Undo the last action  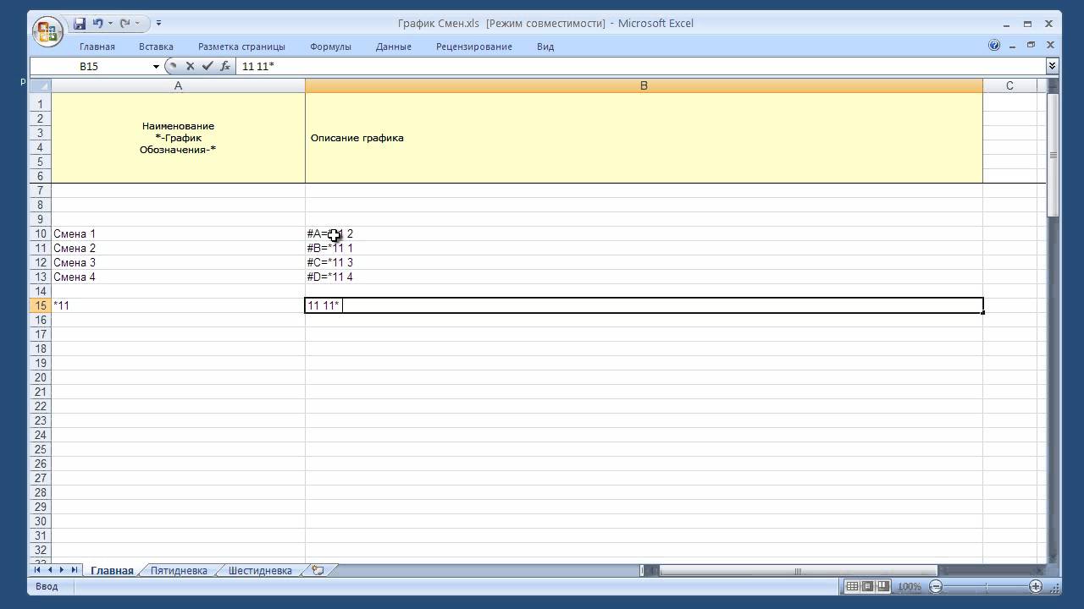click(x=97, y=24)
